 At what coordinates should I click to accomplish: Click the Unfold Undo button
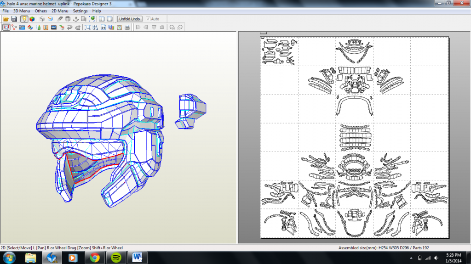tap(129, 19)
